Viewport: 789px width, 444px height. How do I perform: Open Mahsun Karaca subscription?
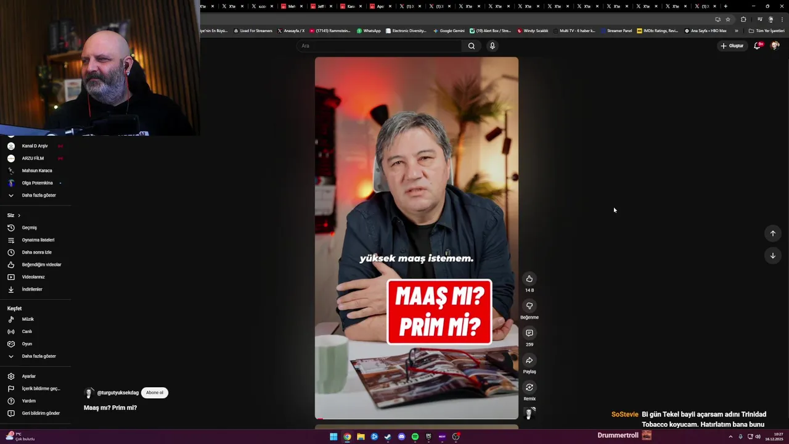pyautogui.click(x=36, y=171)
